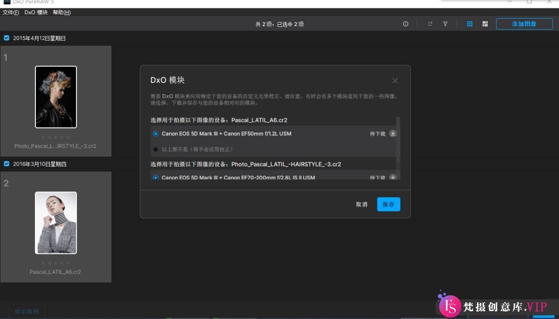Screen dimensions: 559x319
Task: Select Canon EF70-200mm f/2.8L IS II radio
Action: (156, 177)
